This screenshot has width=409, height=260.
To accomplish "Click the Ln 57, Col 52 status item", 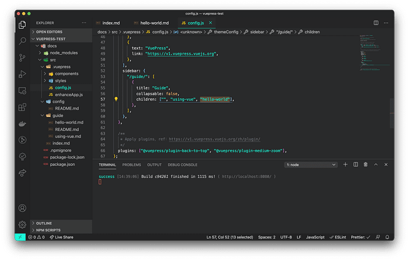I will click(230, 237).
